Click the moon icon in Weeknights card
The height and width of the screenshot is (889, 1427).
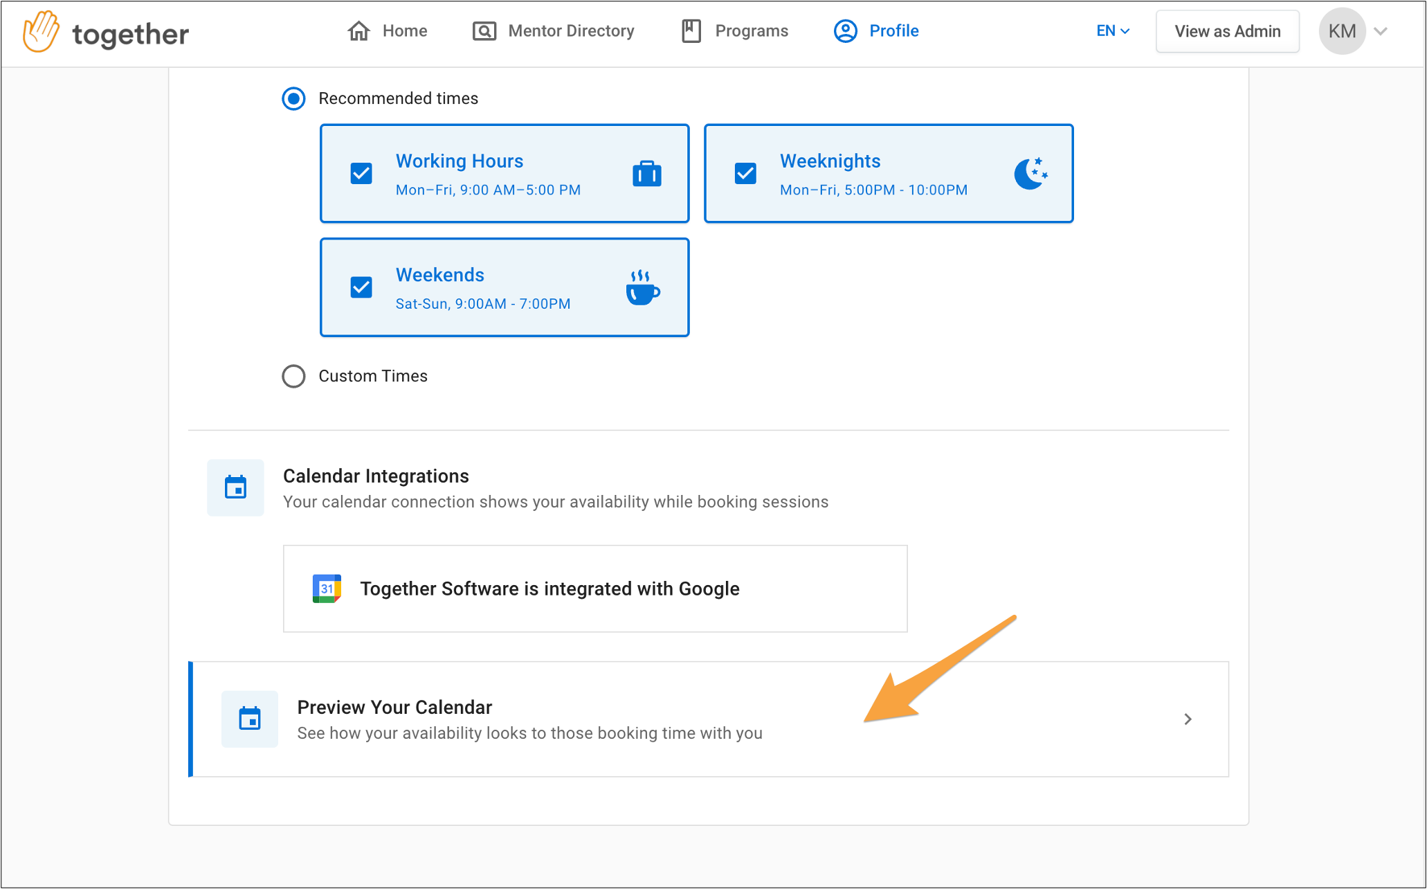click(x=1030, y=173)
